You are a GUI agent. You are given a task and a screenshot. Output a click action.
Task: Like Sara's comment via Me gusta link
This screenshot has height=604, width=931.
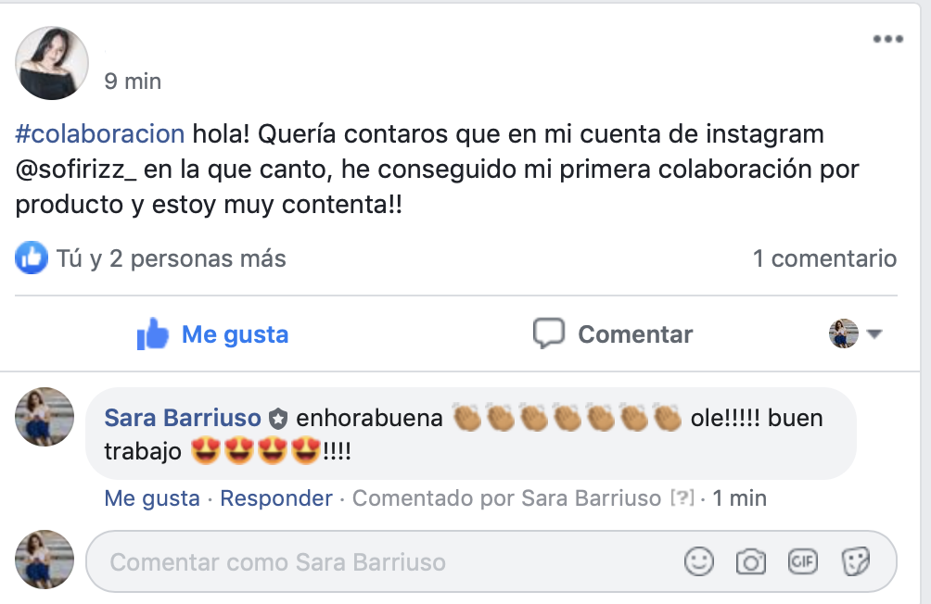pyautogui.click(x=152, y=497)
